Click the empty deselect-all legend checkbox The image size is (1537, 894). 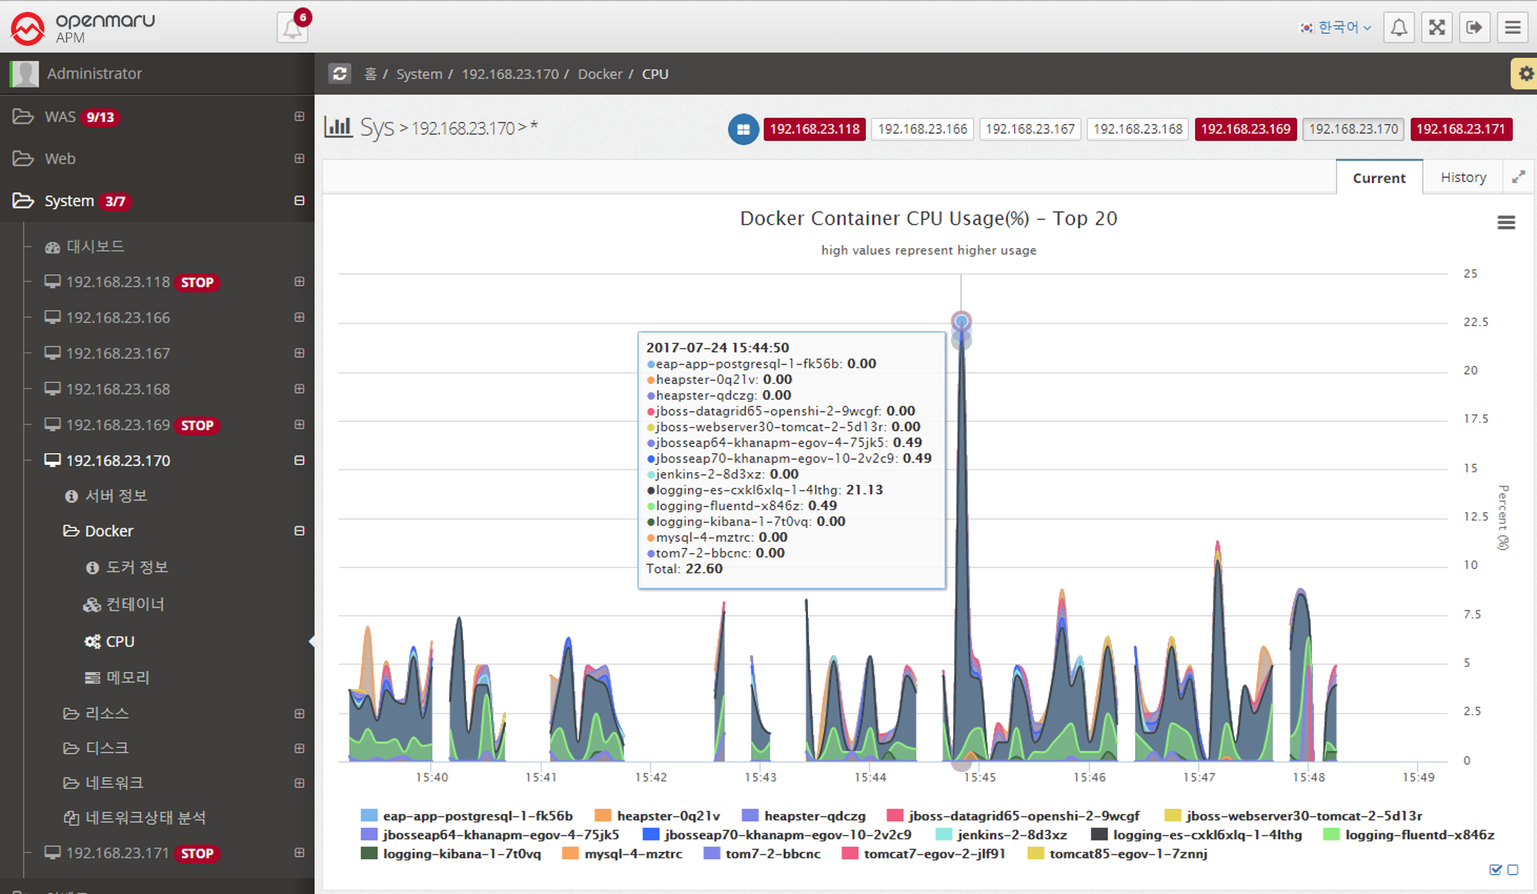tap(1513, 870)
